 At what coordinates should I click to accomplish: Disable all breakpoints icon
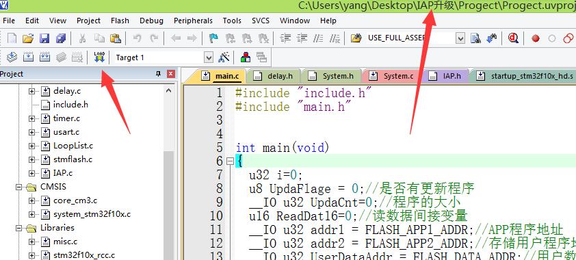(x=568, y=38)
